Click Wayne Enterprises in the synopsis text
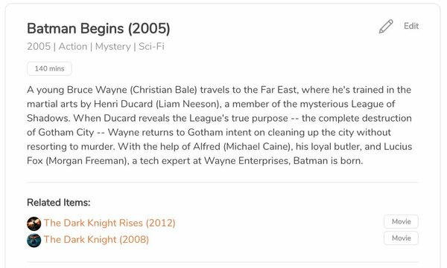 pyautogui.click(x=247, y=161)
